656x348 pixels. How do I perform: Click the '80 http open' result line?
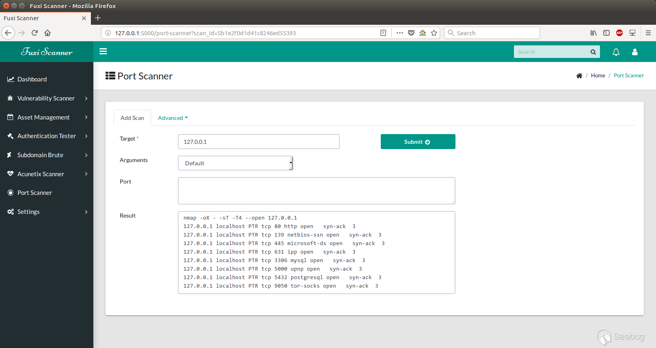point(270,226)
